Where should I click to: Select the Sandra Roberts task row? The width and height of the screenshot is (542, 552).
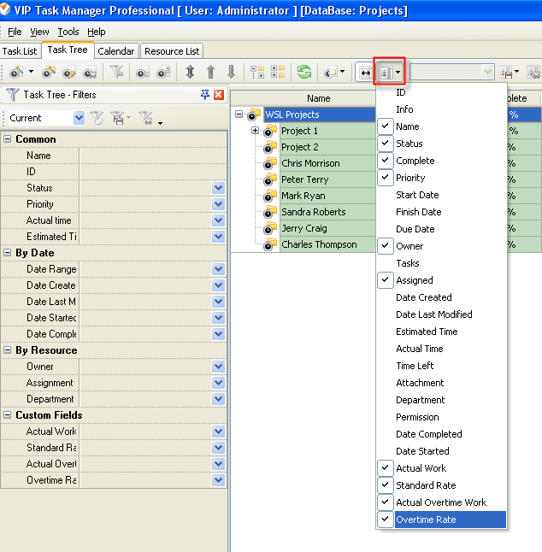point(313,212)
